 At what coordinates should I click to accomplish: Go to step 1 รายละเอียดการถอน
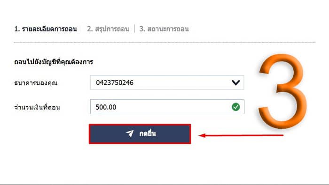click(x=46, y=29)
